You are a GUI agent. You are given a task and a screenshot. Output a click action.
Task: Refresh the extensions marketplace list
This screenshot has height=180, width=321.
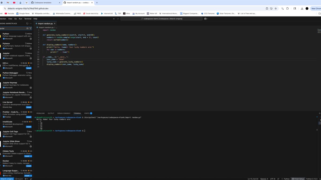click(27, 23)
